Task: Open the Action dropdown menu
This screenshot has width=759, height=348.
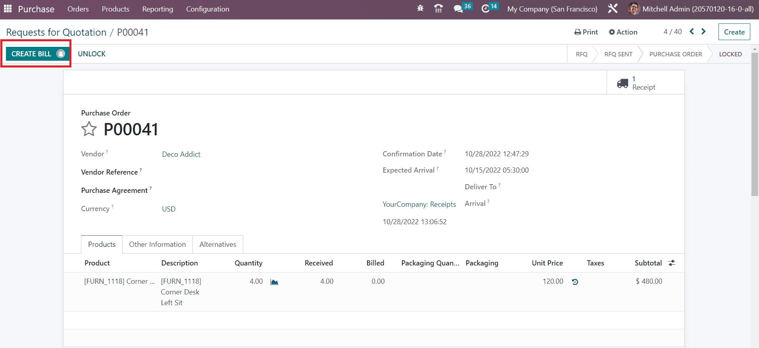Action: [x=623, y=32]
